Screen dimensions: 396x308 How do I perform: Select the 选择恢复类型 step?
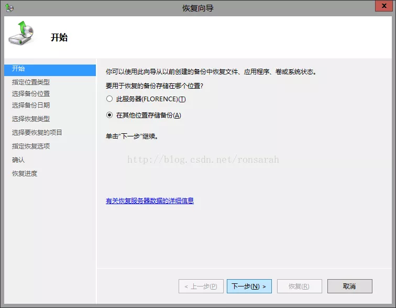click(x=31, y=119)
